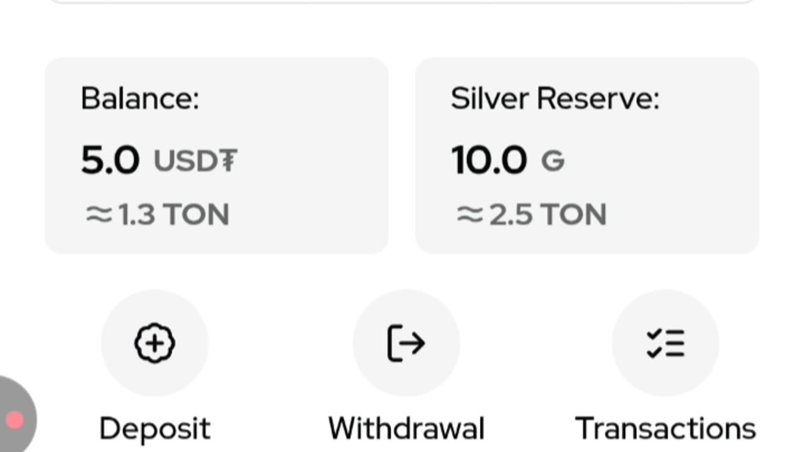Viewport: 804px width, 452px height.
Task: Select the Deposit label
Action: point(155,429)
